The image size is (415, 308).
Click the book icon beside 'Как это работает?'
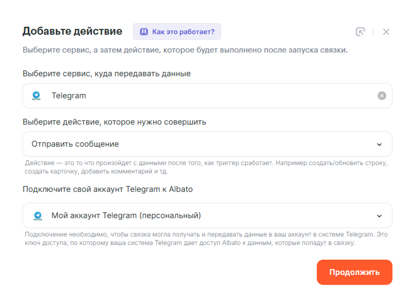pyautogui.click(x=144, y=32)
